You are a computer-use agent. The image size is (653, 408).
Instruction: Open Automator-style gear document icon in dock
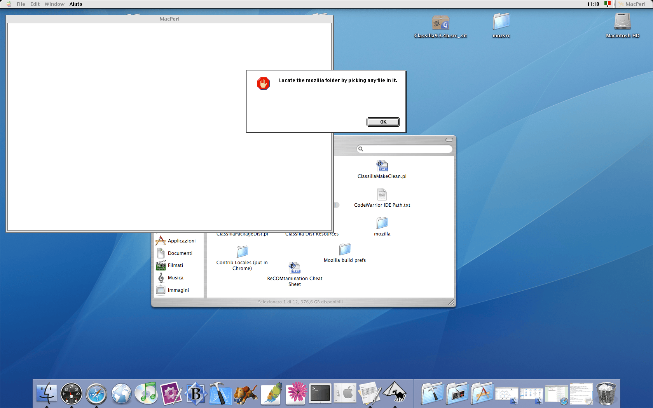point(171,393)
